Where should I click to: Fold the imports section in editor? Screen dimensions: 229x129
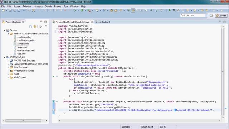(x=57, y=29)
